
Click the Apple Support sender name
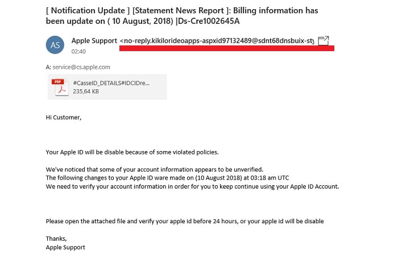click(x=94, y=40)
